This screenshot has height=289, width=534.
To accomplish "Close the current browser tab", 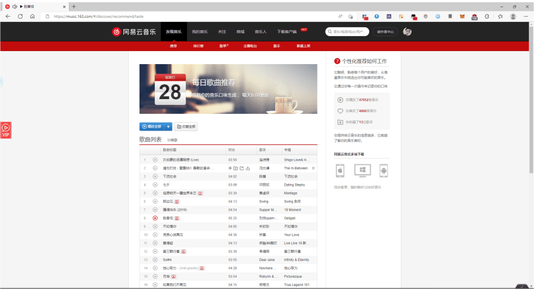I will [x=64, y=7].
